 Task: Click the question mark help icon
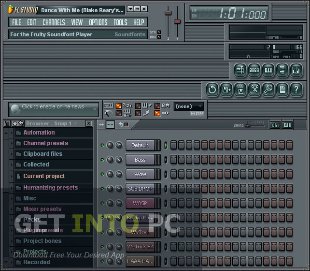pyautogui.click(x=296, y=90)
